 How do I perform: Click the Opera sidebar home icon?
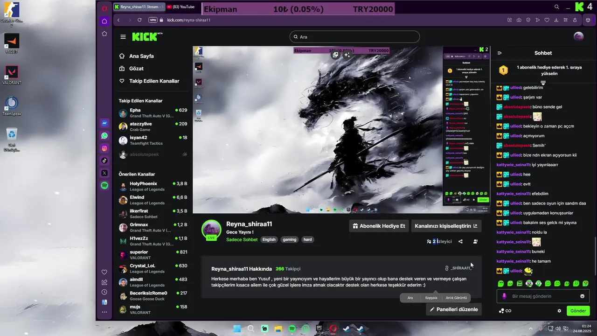(104, 21)
